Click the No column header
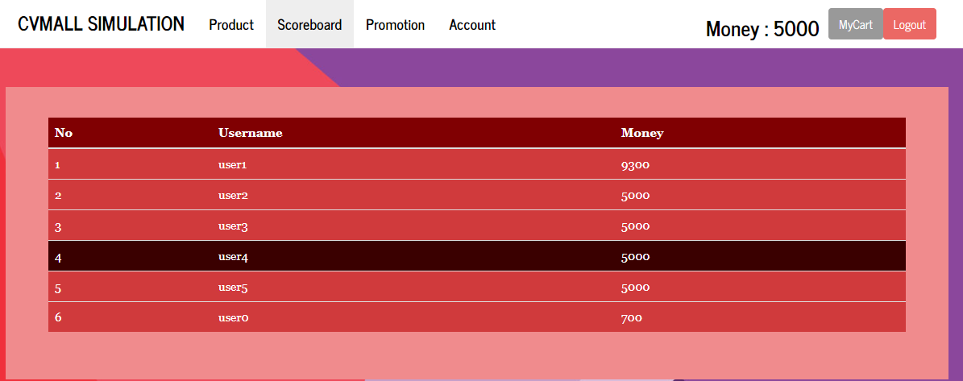This screenshot has height=381, width=963. [x=64, y=133]
